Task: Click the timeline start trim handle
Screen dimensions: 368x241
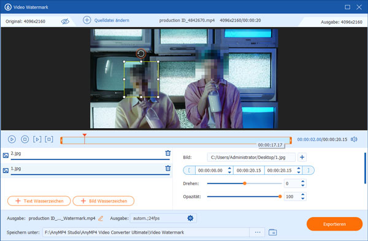Action: 61,140
